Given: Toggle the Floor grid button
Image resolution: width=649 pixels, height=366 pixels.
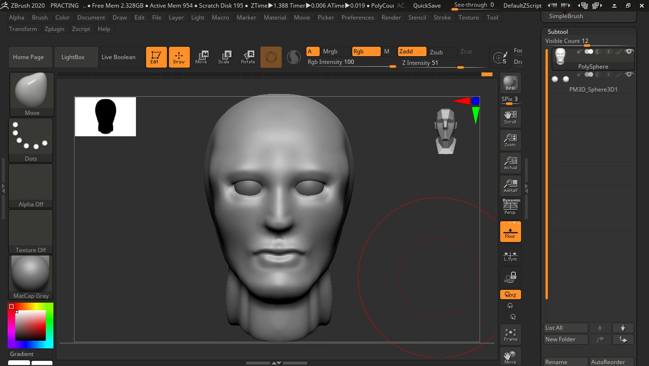Looking at the screenshot, I should pyautogui.click(x=510, y=232).
